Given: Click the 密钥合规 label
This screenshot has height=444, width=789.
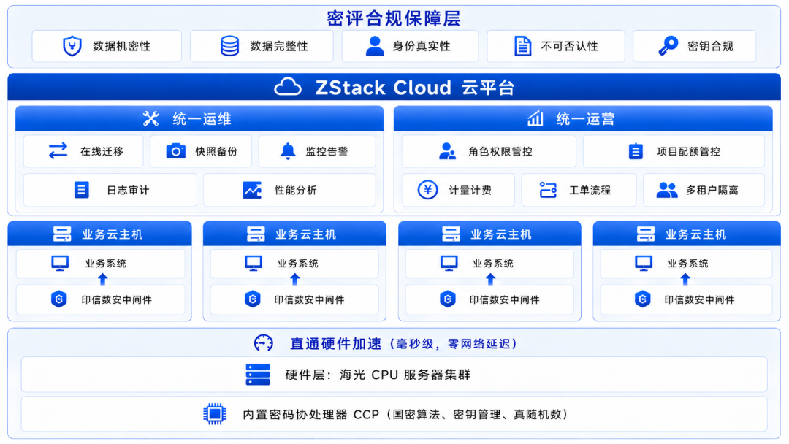Looking at the screenshot, I should click(x=710, y=46).
